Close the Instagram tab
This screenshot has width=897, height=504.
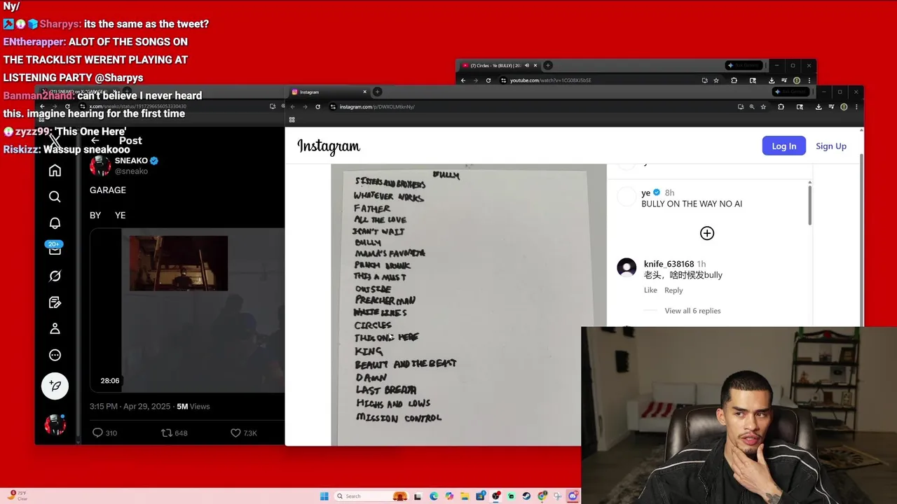pyautogui.click(x=364, y=92)
